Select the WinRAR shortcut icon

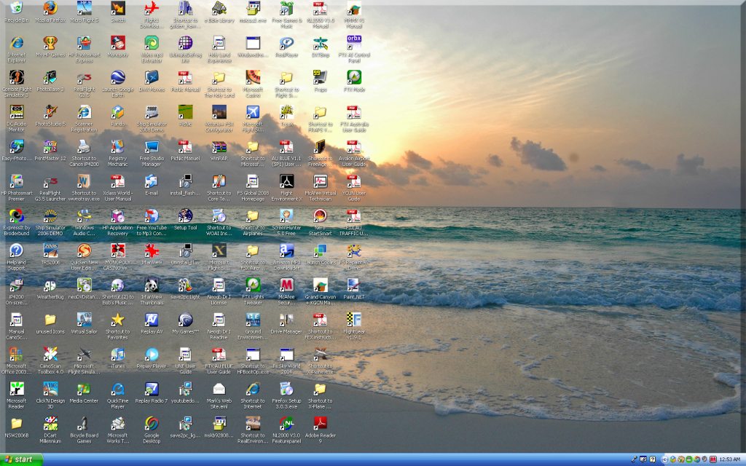coord(219,146)
